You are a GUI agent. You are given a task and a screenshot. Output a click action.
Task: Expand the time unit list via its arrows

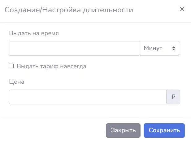174,48
